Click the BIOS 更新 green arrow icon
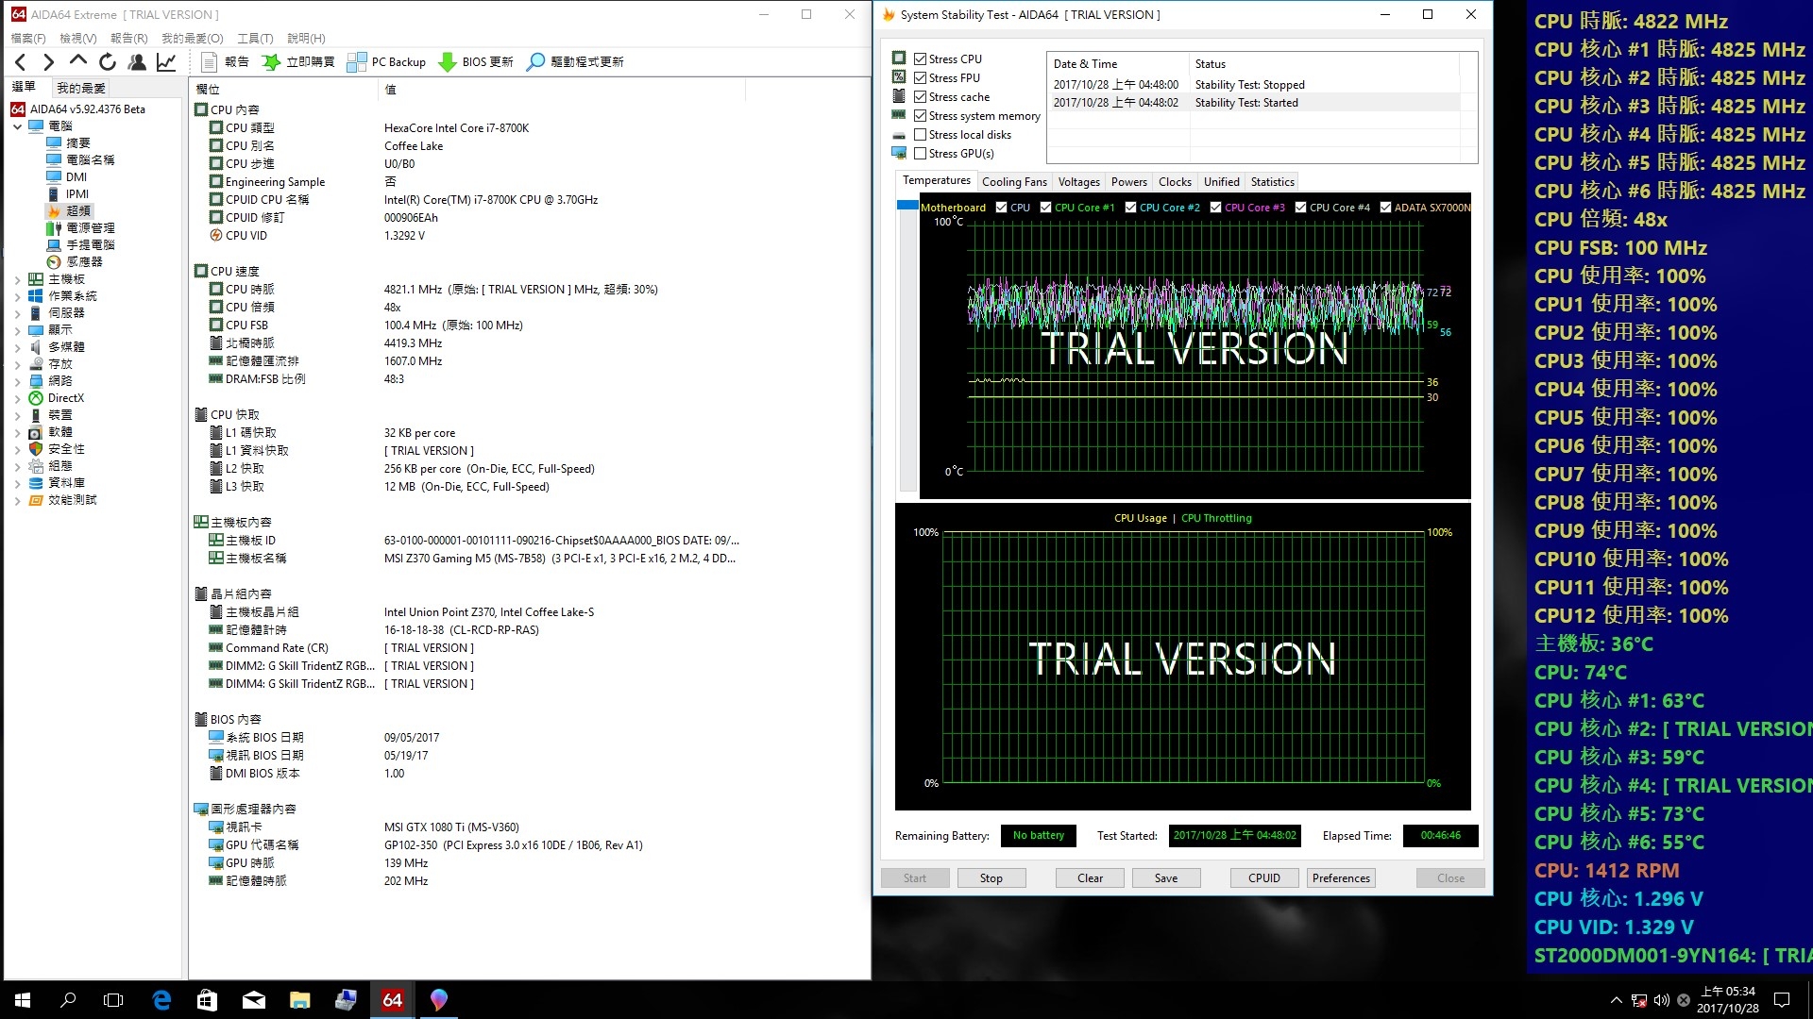The width and height of the screenshot is (1813, 1019). click(x=448, y=62)
